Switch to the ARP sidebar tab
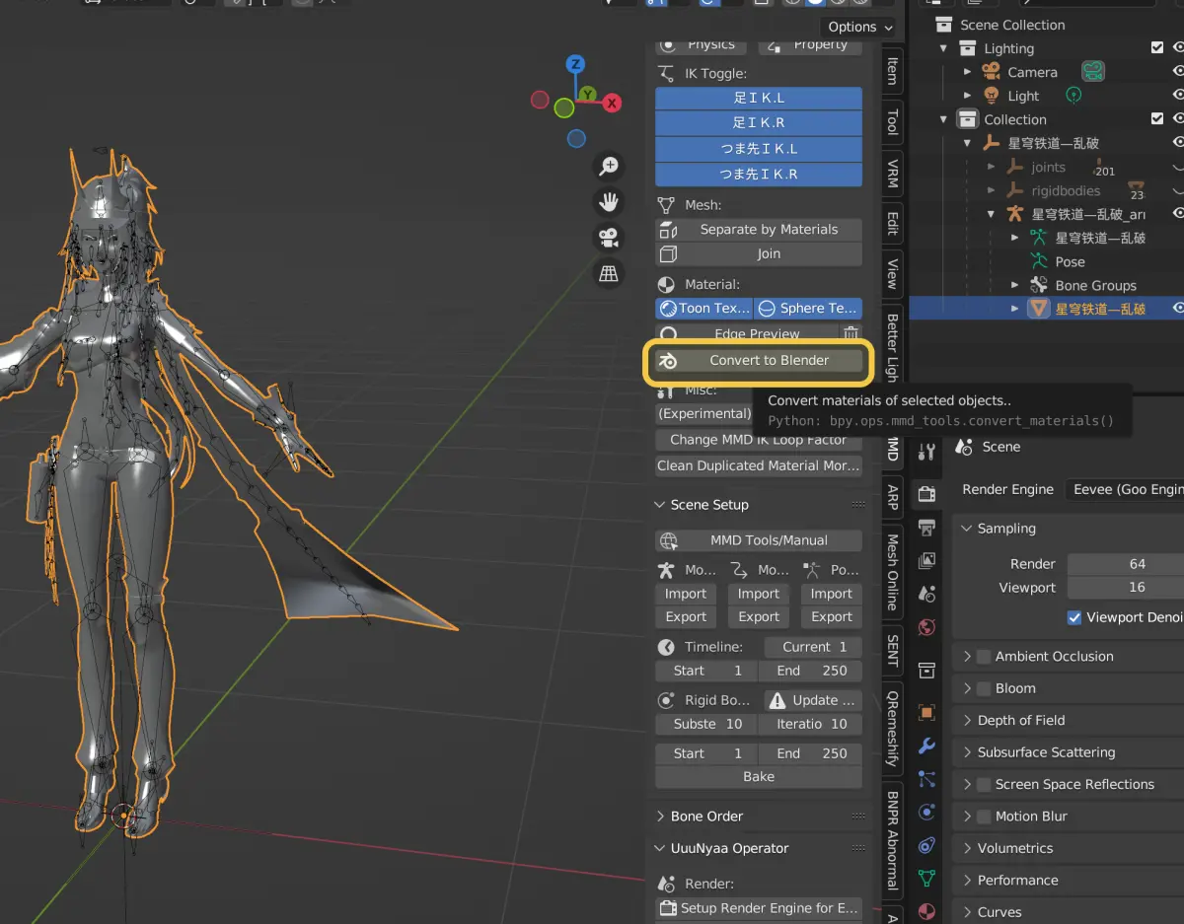This screenshot has width=1184, height=924. (x=892, y=496)
